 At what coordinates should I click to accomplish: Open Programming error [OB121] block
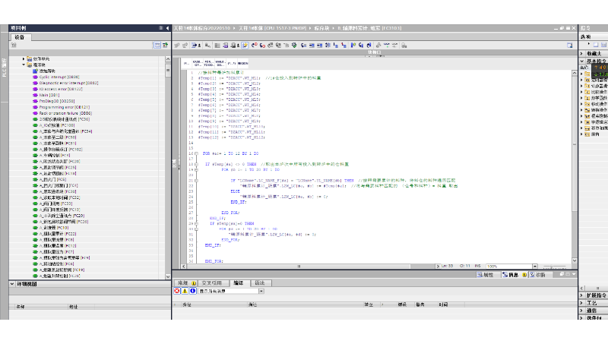click(x=65, y=107)
